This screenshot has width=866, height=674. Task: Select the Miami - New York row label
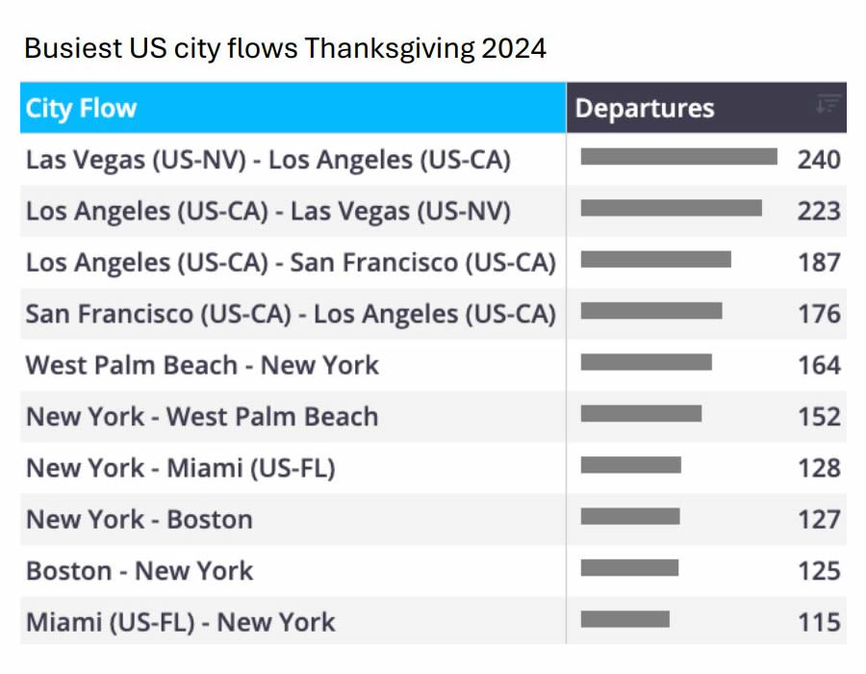coord(180,622)
